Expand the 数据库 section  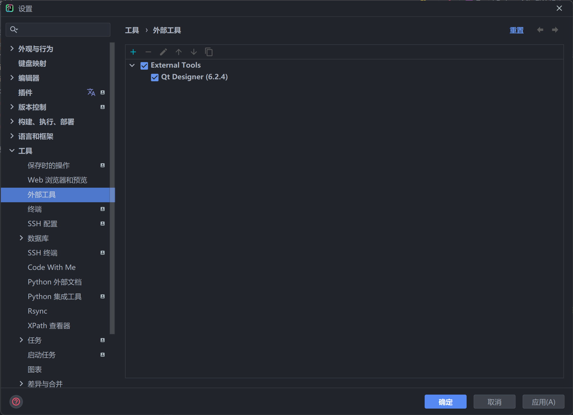pyautogui.click(x=21, y=238)
